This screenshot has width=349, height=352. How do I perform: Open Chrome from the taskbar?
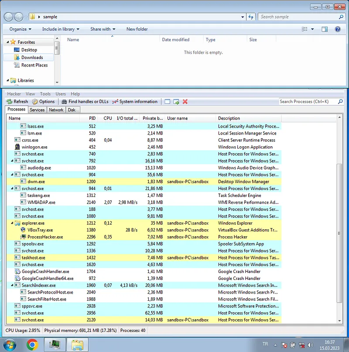[x=32, y=345]
